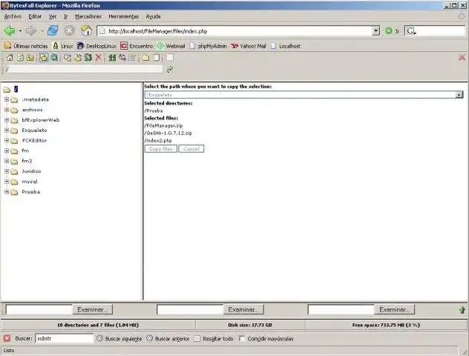Click the go arrow next to path field

[x=170, y=70]
